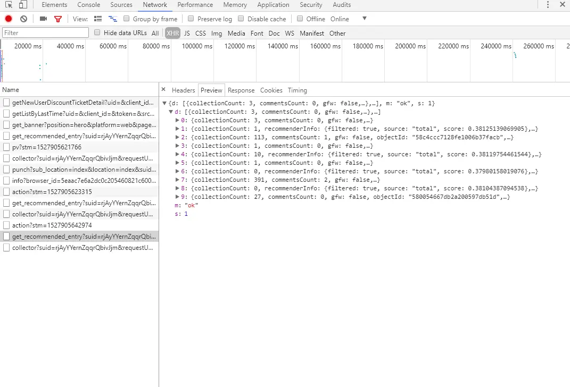
Task: Switch to the Console tab
Action: (x=89, y=5)
